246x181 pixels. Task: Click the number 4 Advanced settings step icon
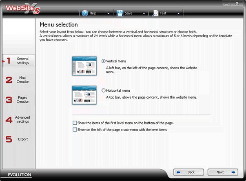click(9, 119)
